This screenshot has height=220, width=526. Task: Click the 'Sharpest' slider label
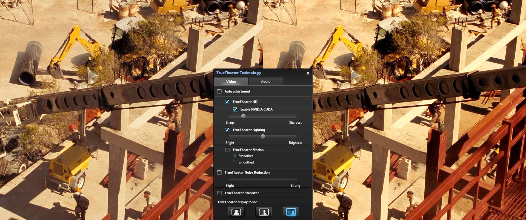click(295, 123)
